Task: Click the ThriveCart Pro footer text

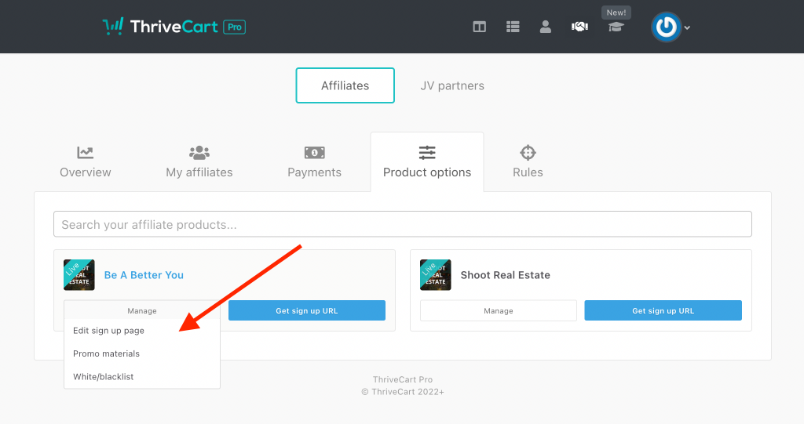Action: pyautogui.click(x=403, y=379)
